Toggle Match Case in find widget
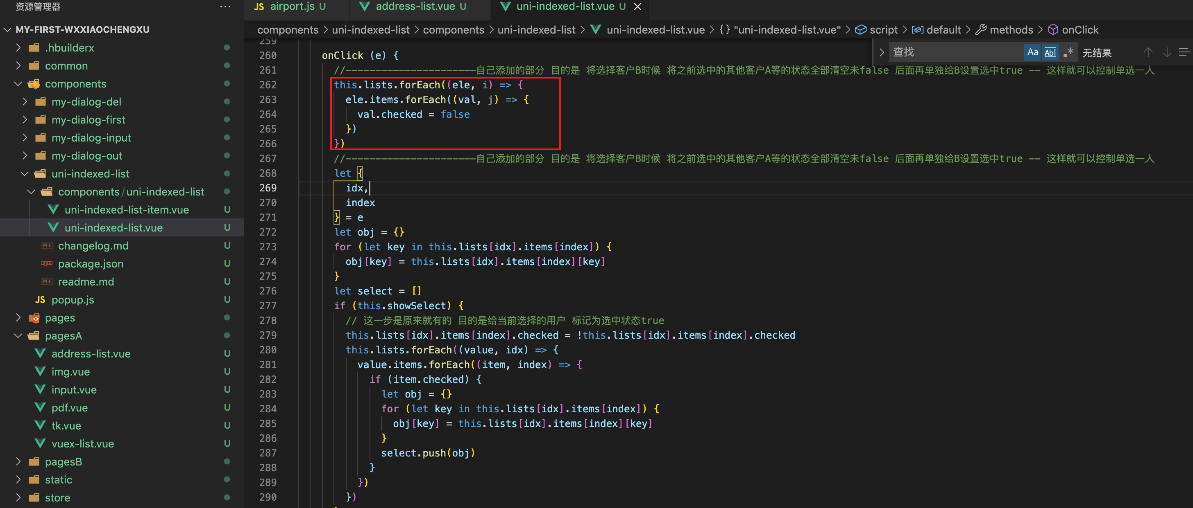 (1032, 52)
